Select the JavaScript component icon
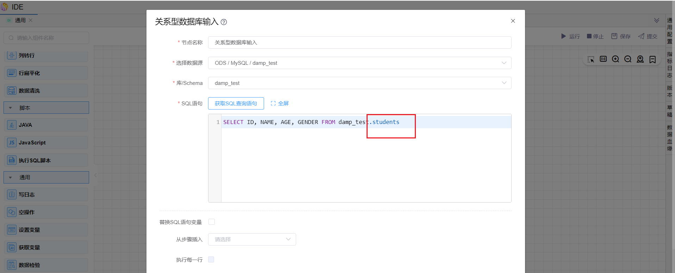 coord(12,143)
